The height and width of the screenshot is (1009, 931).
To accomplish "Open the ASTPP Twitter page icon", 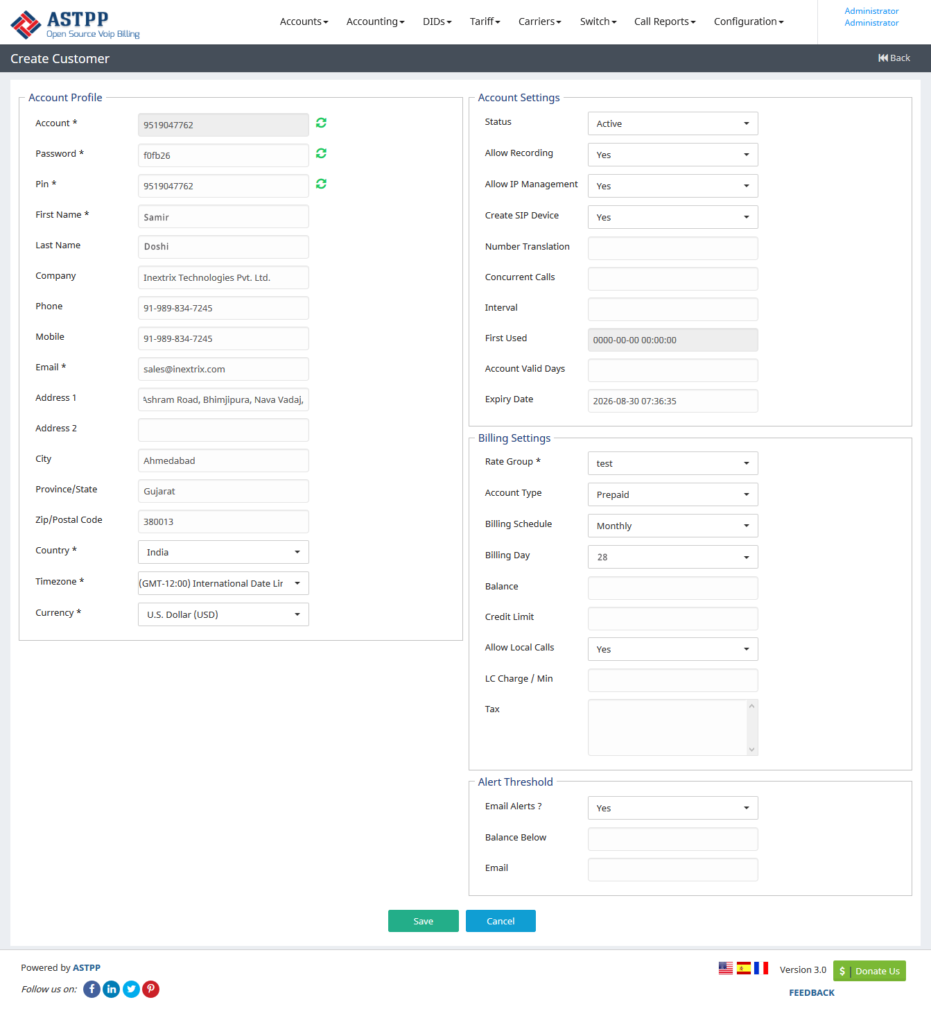I will (131, 989).
